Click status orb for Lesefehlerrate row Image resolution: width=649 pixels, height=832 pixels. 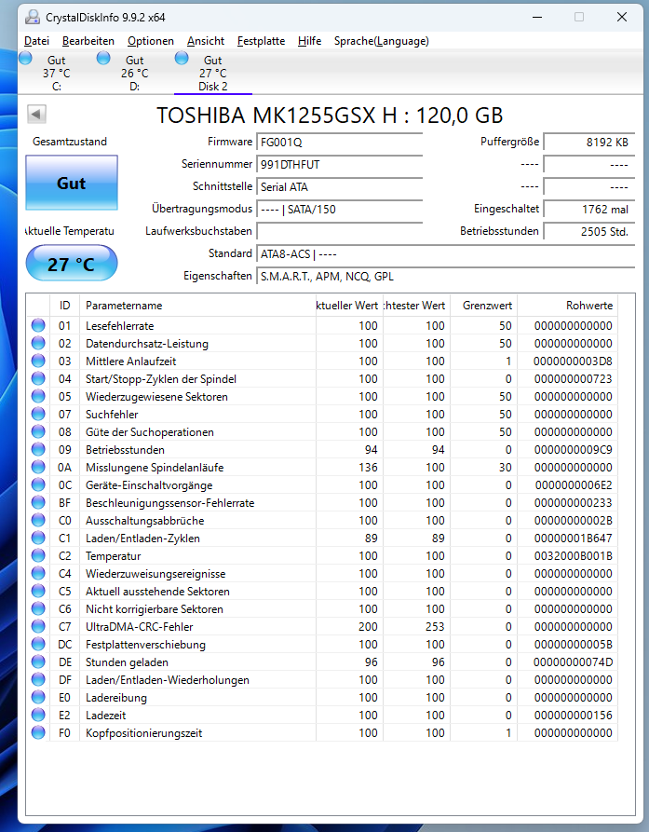click(x=38, y=325)
